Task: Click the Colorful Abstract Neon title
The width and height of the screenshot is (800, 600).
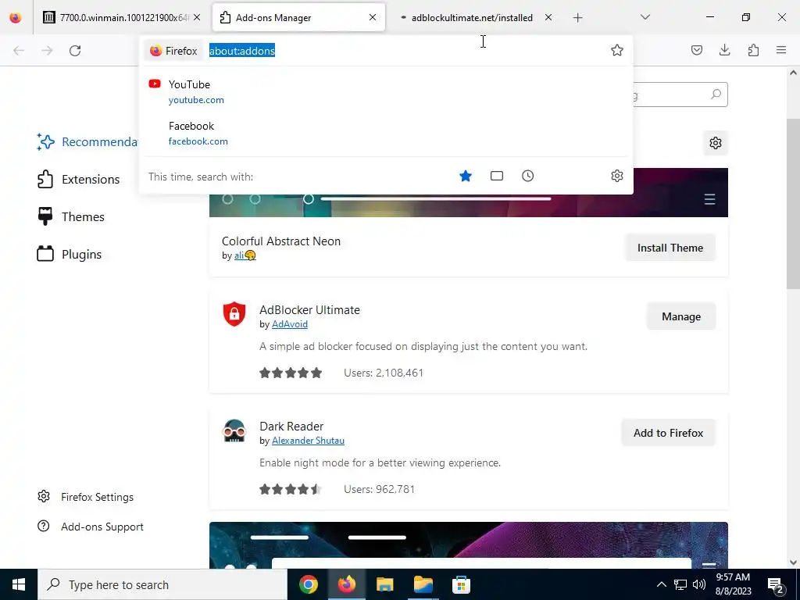Action: (x=281, y=241)
